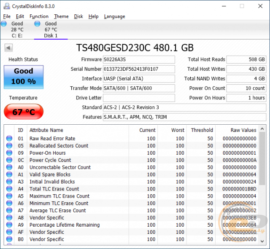Viewport: 270px width, 249px height.
Task: Click the CrystalDiskInfo app icon in title bar
Action: [x=7, y=6]
